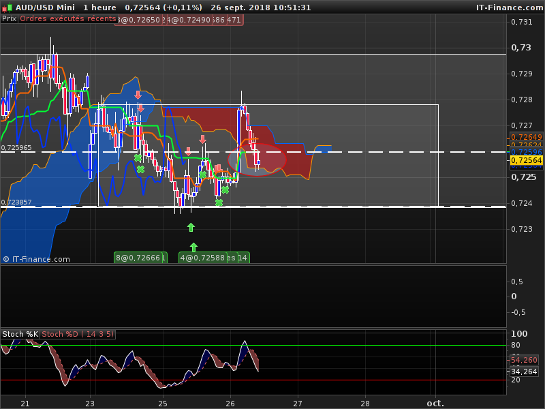This screenshot has height=409, width=545.
Task: Click the 0,723857 support level label
Action: click(x=16, y=202)
